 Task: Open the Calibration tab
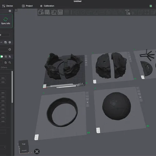point(47,6)
